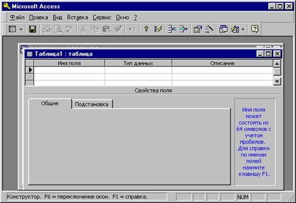Open the ? help menu

click(x=135, y=17)
